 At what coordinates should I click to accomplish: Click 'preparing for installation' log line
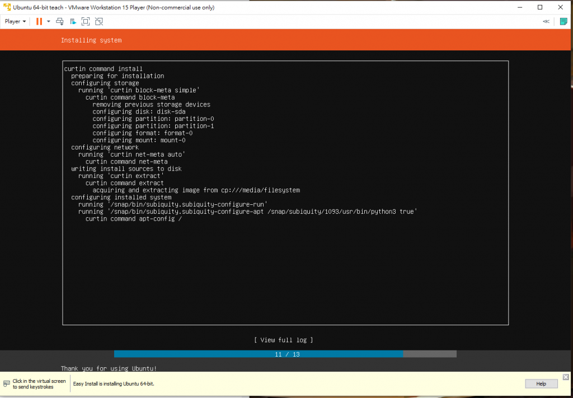[x=118, y=76]
